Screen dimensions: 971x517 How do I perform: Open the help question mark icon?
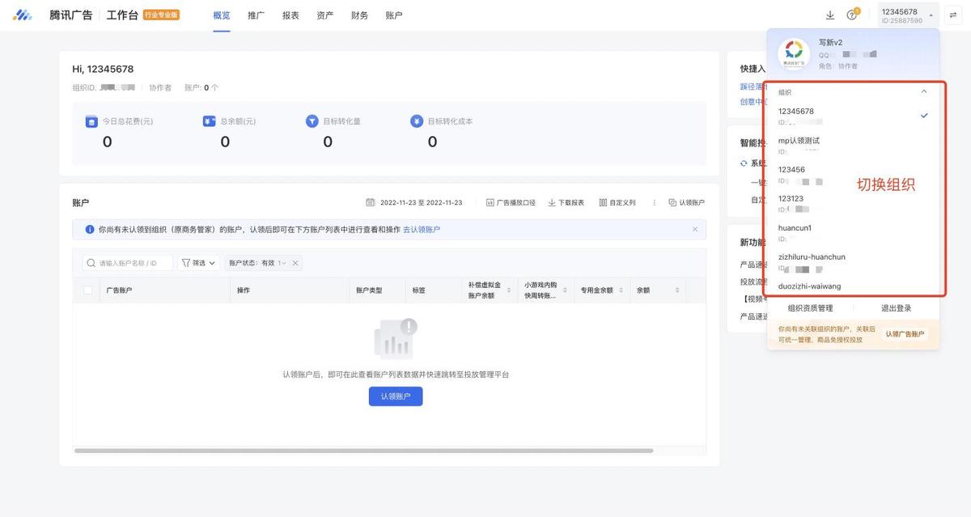click(851, 15)
